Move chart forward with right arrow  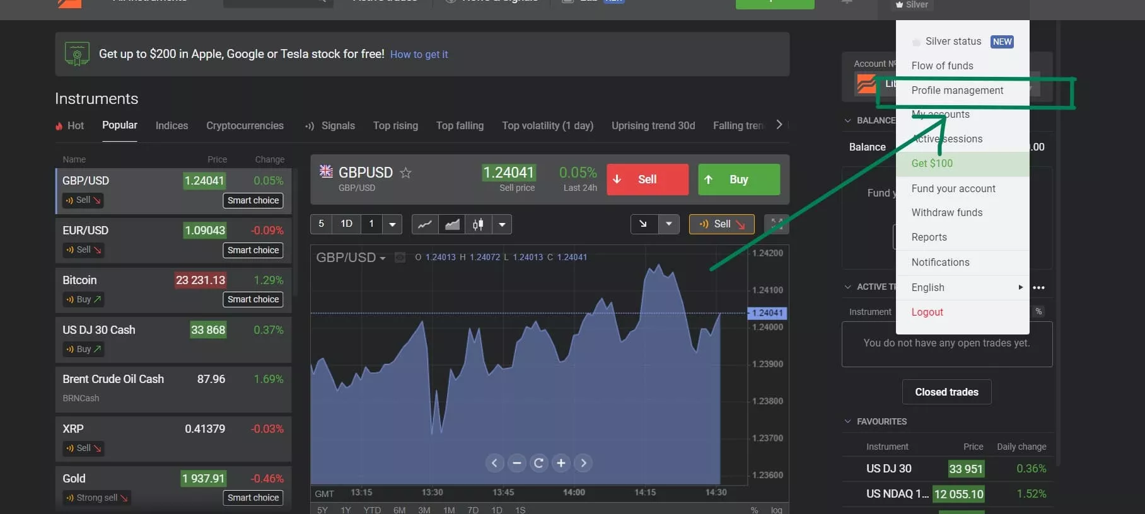point(583,463)
